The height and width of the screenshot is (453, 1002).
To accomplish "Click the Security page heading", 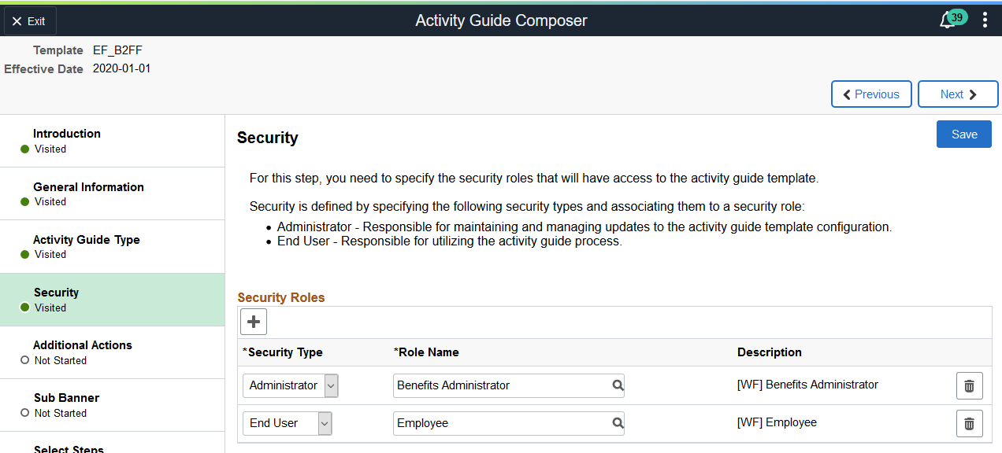I will pos(268,138).
